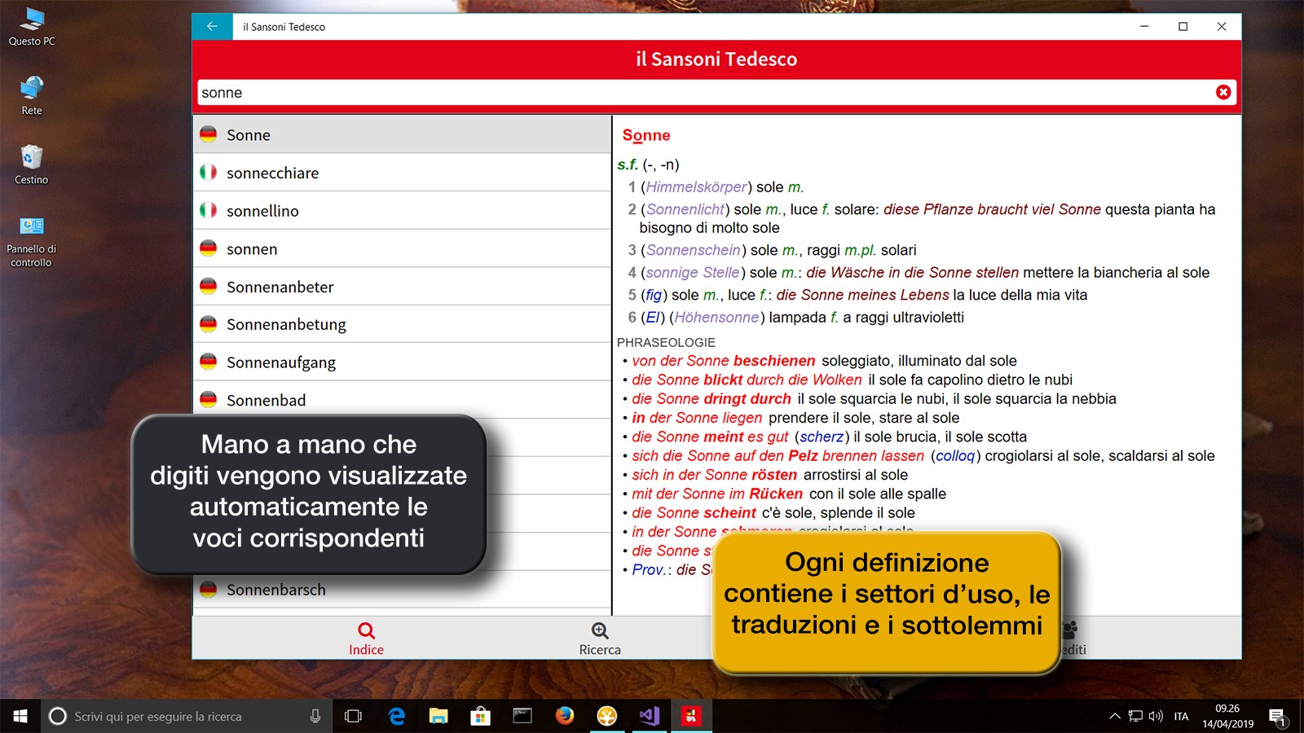Open Task View from the taskbar
This screenshot has width=1304, height=733.
pyautogui.click(x=353, y=716)
